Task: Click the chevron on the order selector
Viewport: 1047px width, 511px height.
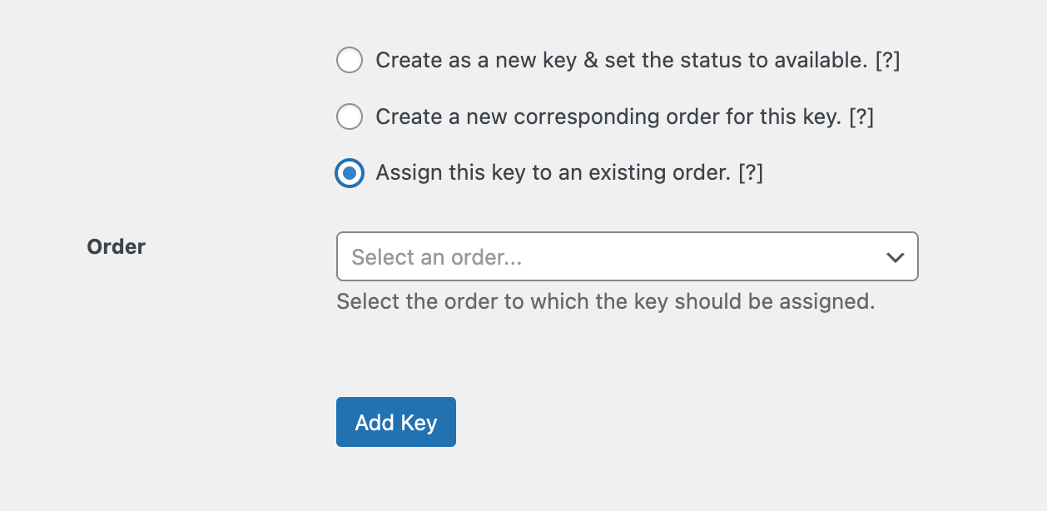Action: click(896, 257)
